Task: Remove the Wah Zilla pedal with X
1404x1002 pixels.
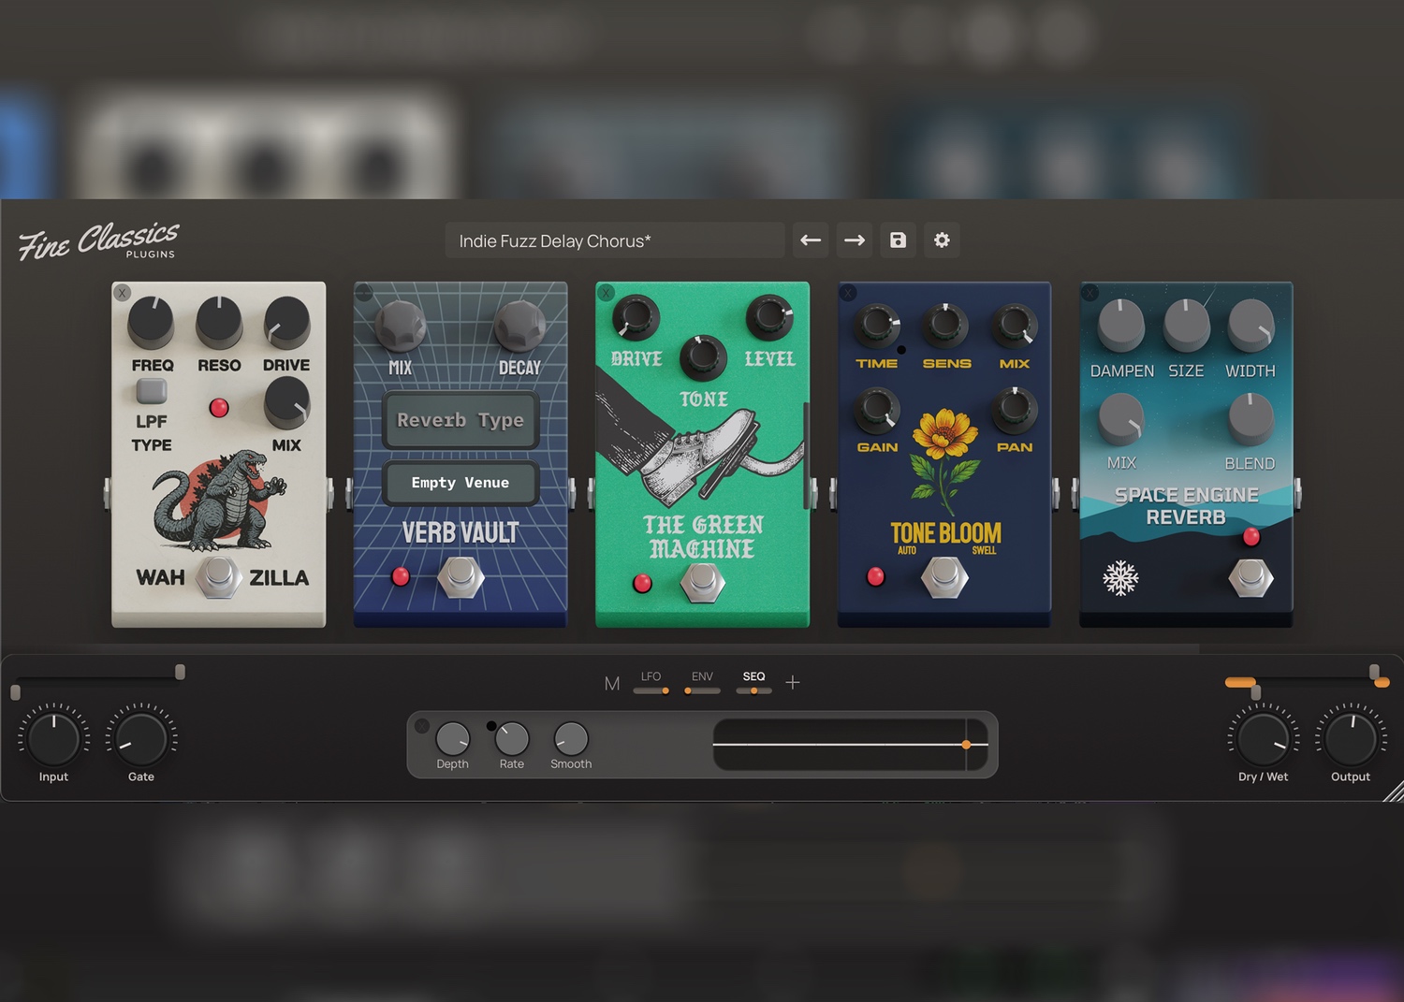Action: coord(122,293)
